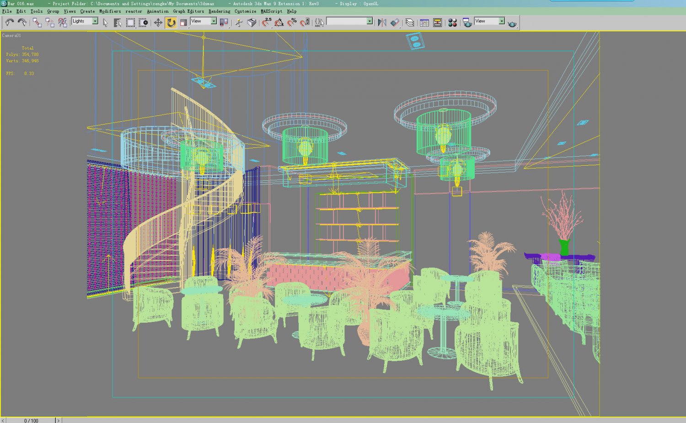686x423 pixels.
Task: Open the Layer Manager
Action: tap(411, 22)
